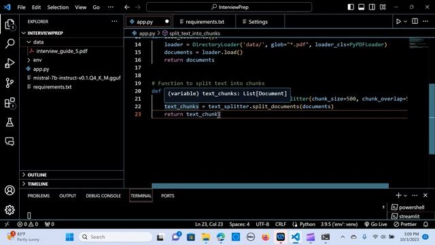Switch to the PORTS panel tab
The image size is (435, 245).
click(x=168, y=195)
